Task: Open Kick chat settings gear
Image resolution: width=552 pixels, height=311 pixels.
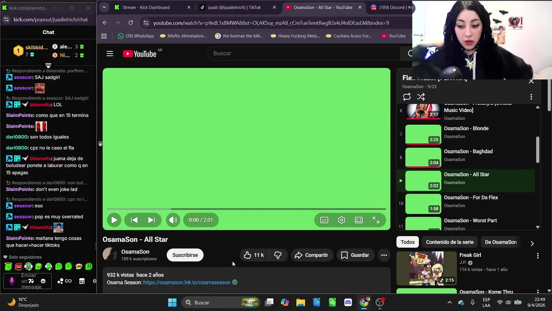Action: (x=94, y=281)
